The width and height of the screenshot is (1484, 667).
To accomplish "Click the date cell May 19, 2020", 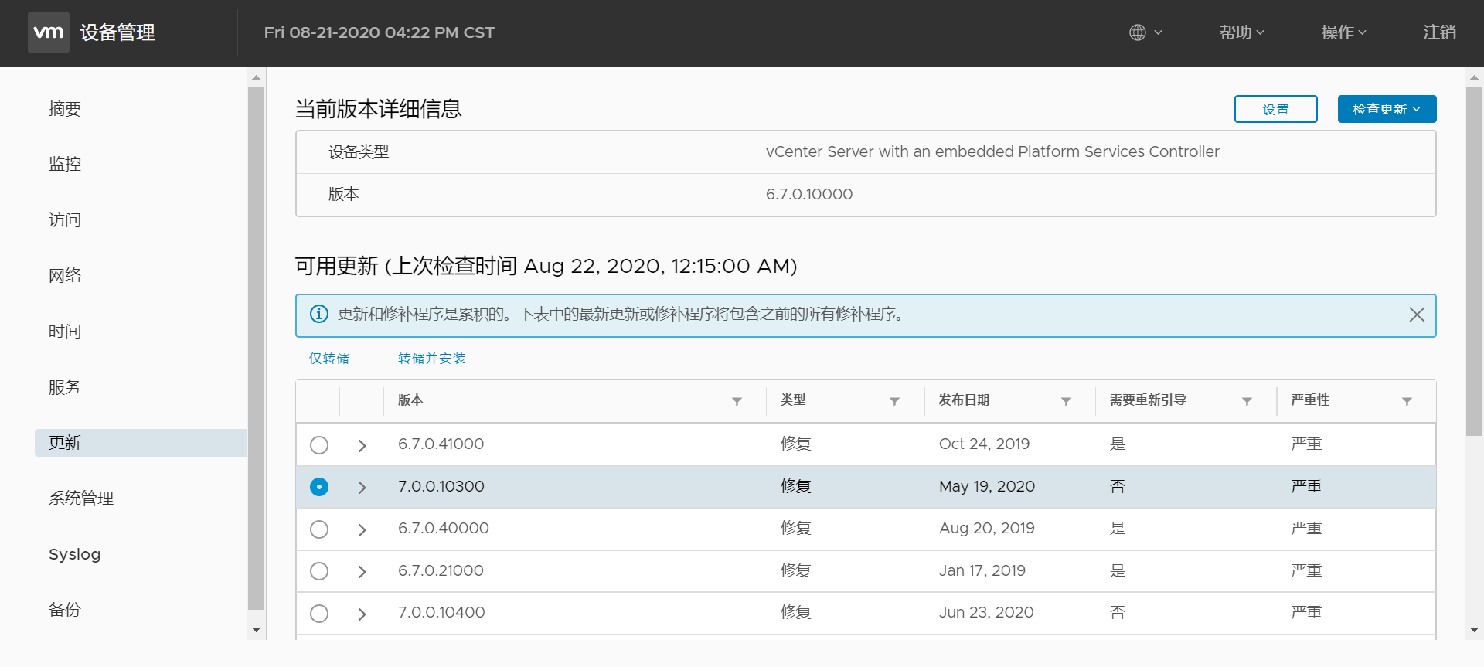I will click(987, 487).
